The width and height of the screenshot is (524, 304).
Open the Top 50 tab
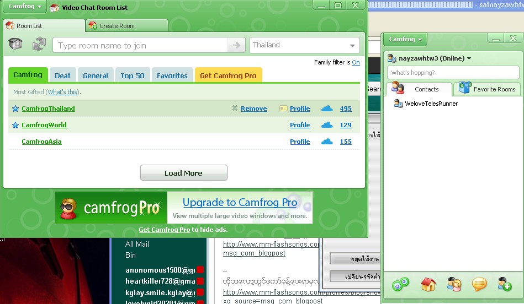[133, 75]
